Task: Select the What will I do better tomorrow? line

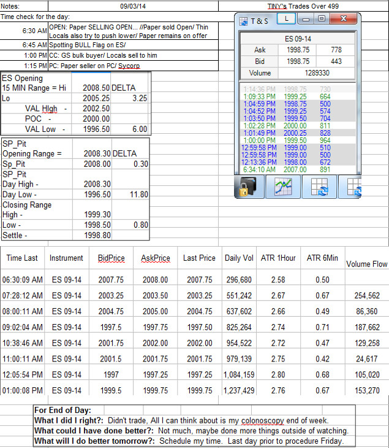Action: point(189,441)
